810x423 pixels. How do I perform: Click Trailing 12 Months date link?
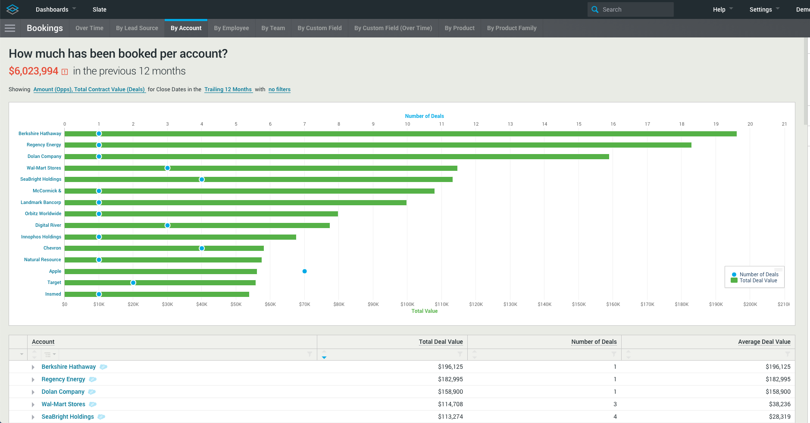(228, 90)
